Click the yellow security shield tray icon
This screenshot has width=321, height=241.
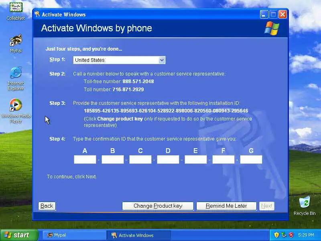pos(276,235)
